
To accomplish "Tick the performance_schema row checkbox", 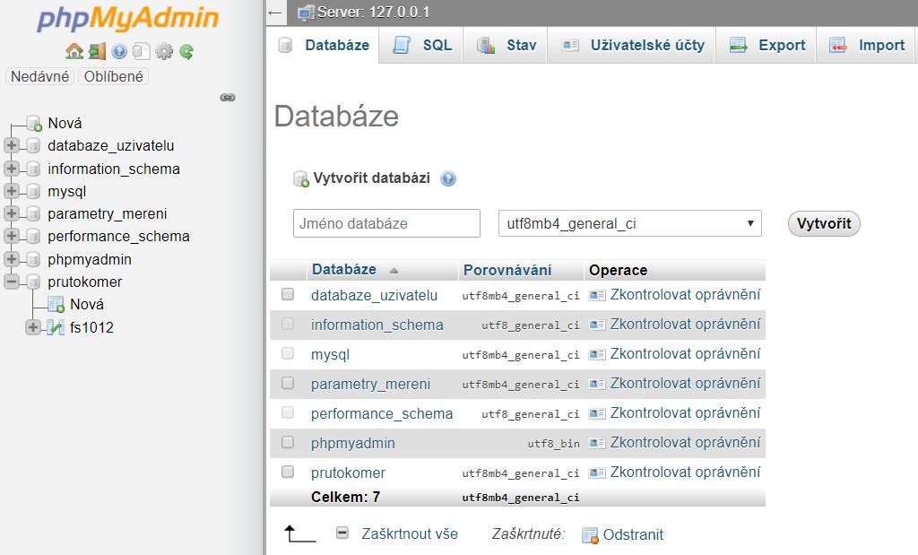I will [288, 412].
